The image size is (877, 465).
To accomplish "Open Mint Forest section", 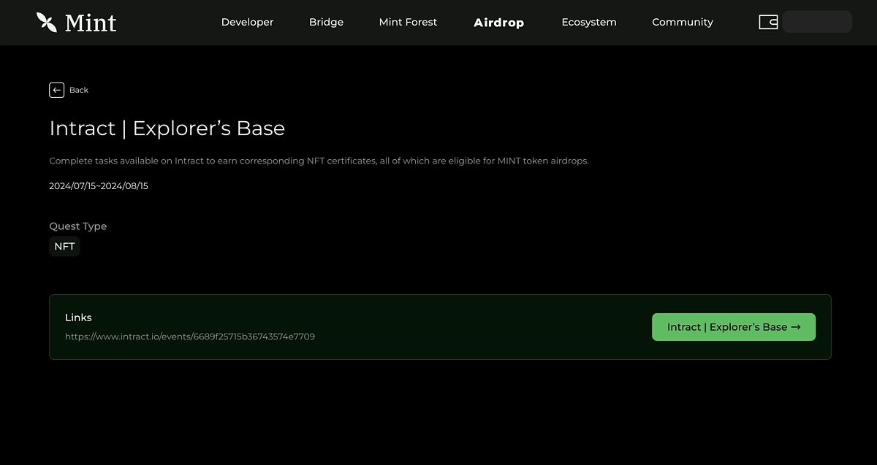I will (408, 22).
